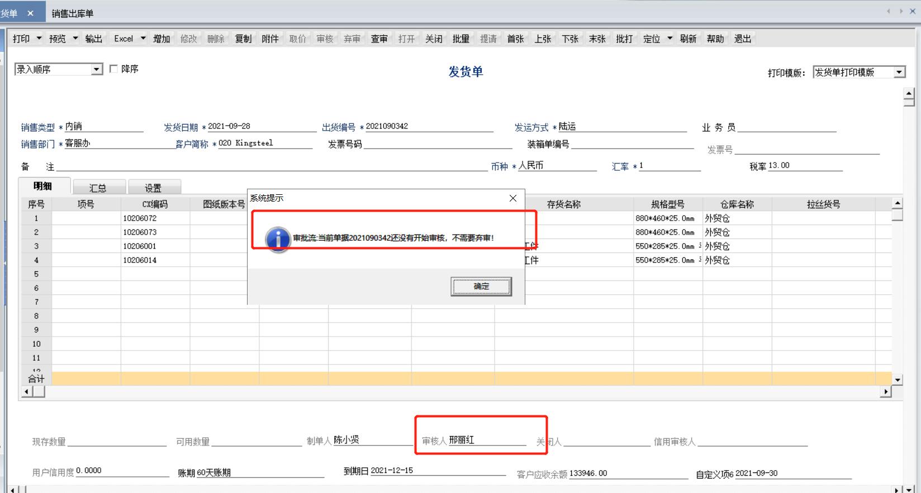Click the grid's vertical scrollbar up arrow

tap(898, 203)
